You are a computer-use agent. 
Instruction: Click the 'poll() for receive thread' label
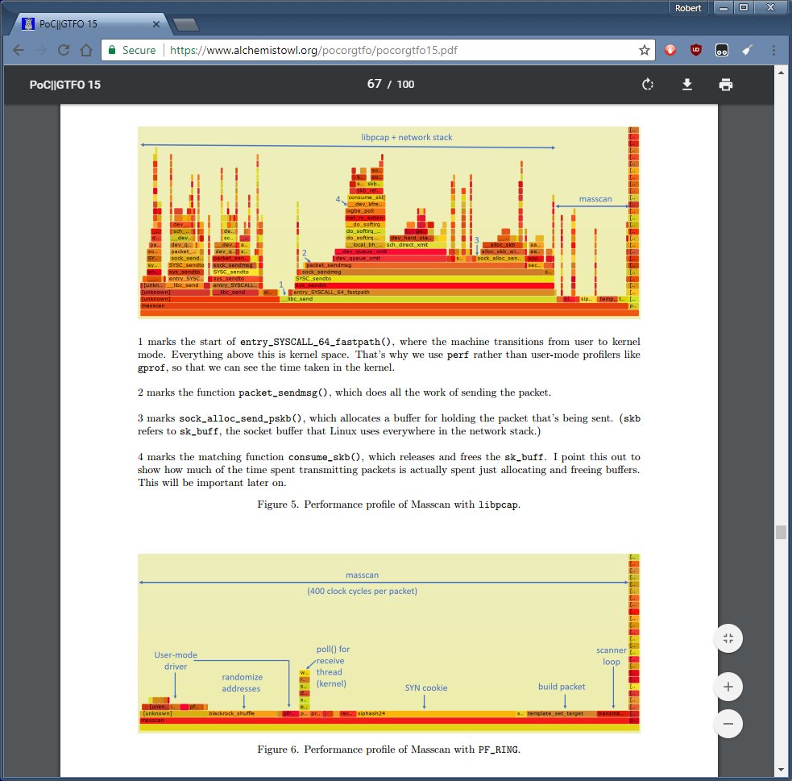[333, 667]
